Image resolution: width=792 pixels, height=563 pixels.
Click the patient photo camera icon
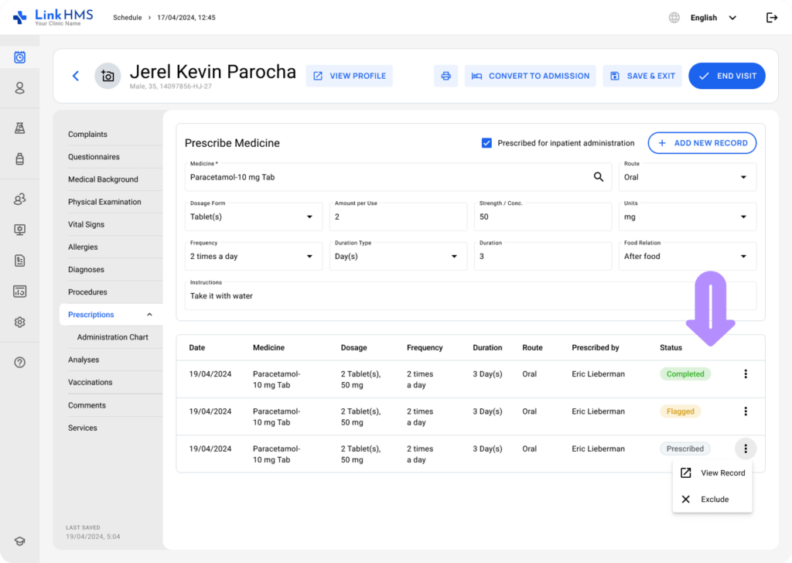coord(108,76)
